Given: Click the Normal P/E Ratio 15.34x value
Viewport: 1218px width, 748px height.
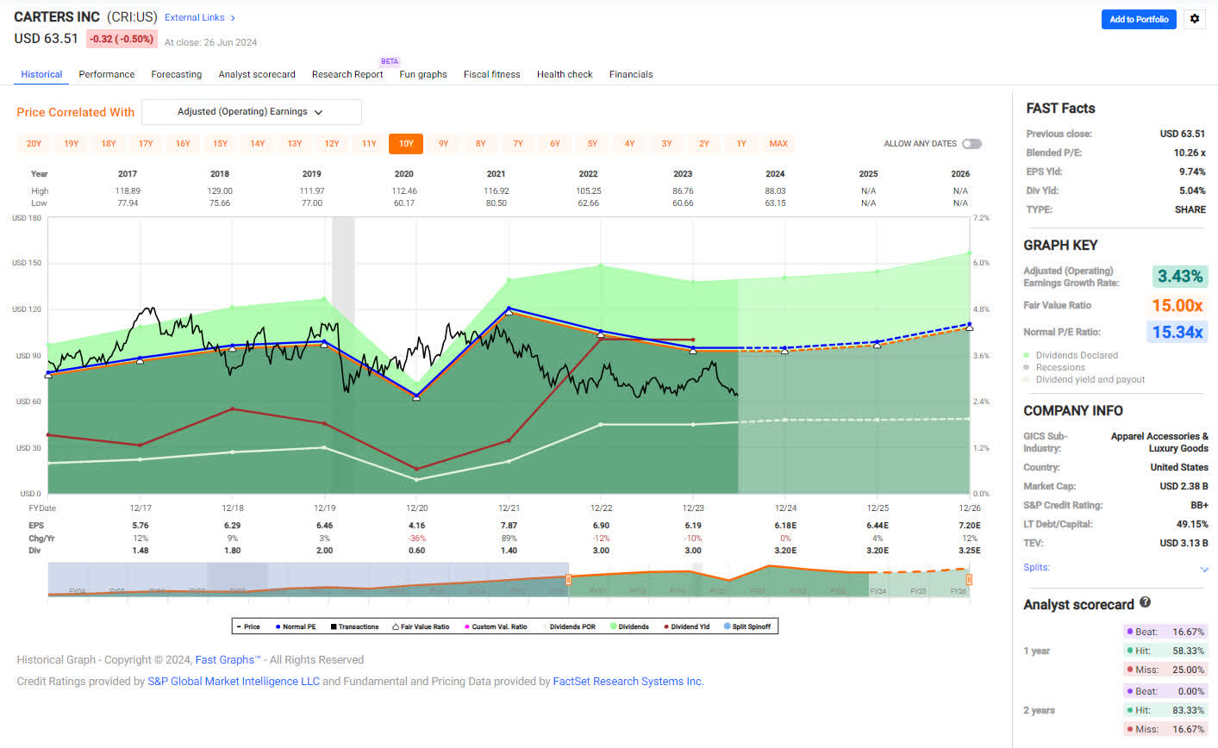Looking at the screenshot, I should (1177, 332).
